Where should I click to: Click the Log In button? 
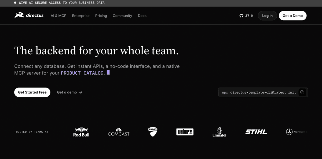[x=267, y=16]
